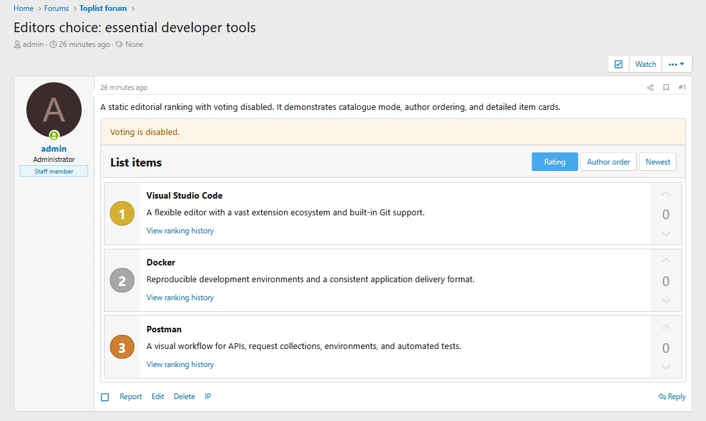Viewport: 706px width, 421px height.
Task: Click the Watch button
Action: (646, 64)
